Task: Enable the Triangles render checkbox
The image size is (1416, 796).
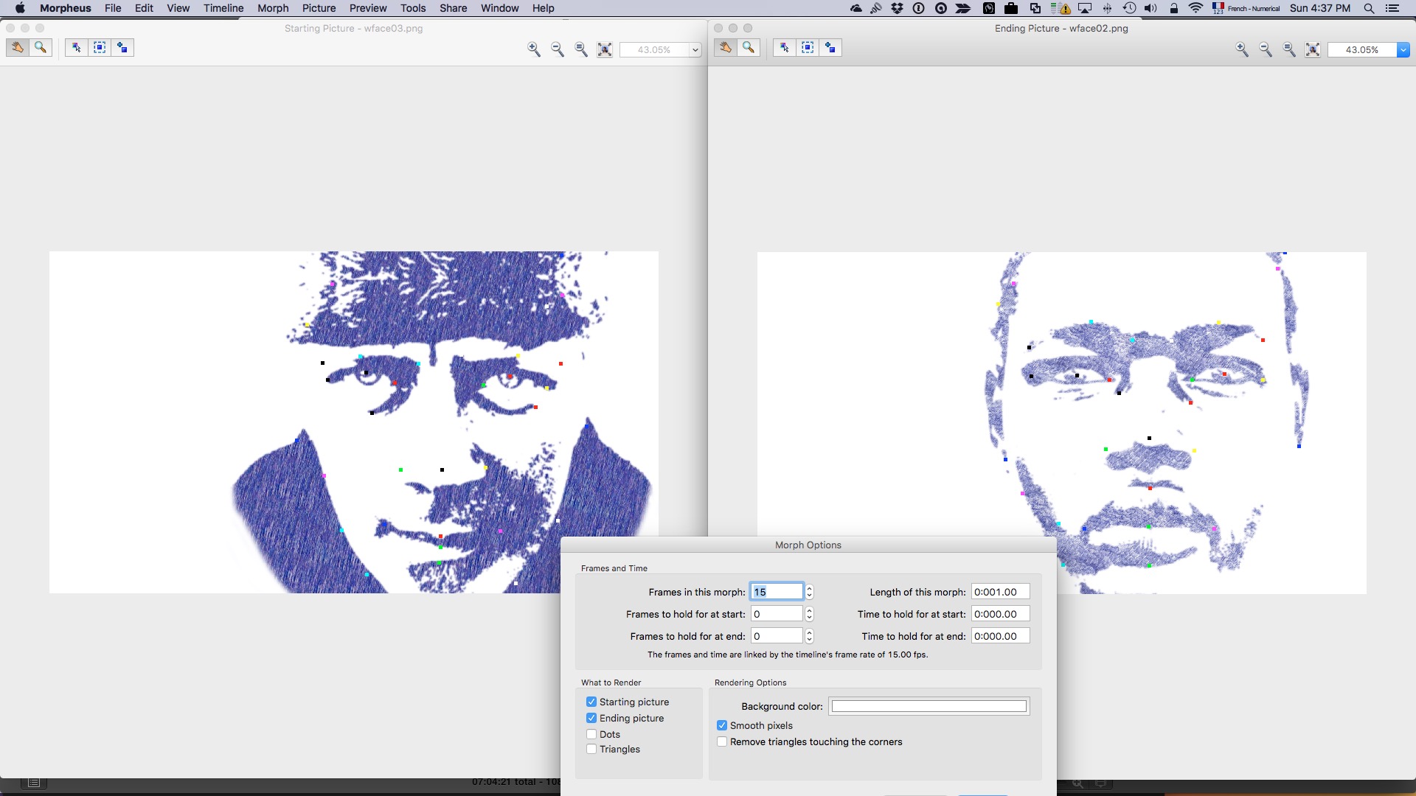Action: (591, 749)
